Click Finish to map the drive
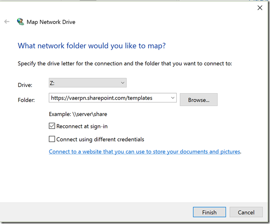 pos(209,212)
